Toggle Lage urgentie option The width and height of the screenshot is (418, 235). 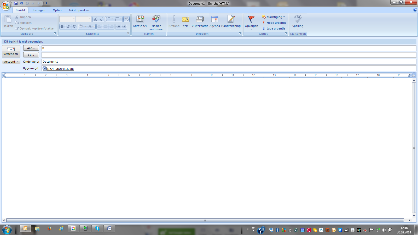[x=274, y=28]
